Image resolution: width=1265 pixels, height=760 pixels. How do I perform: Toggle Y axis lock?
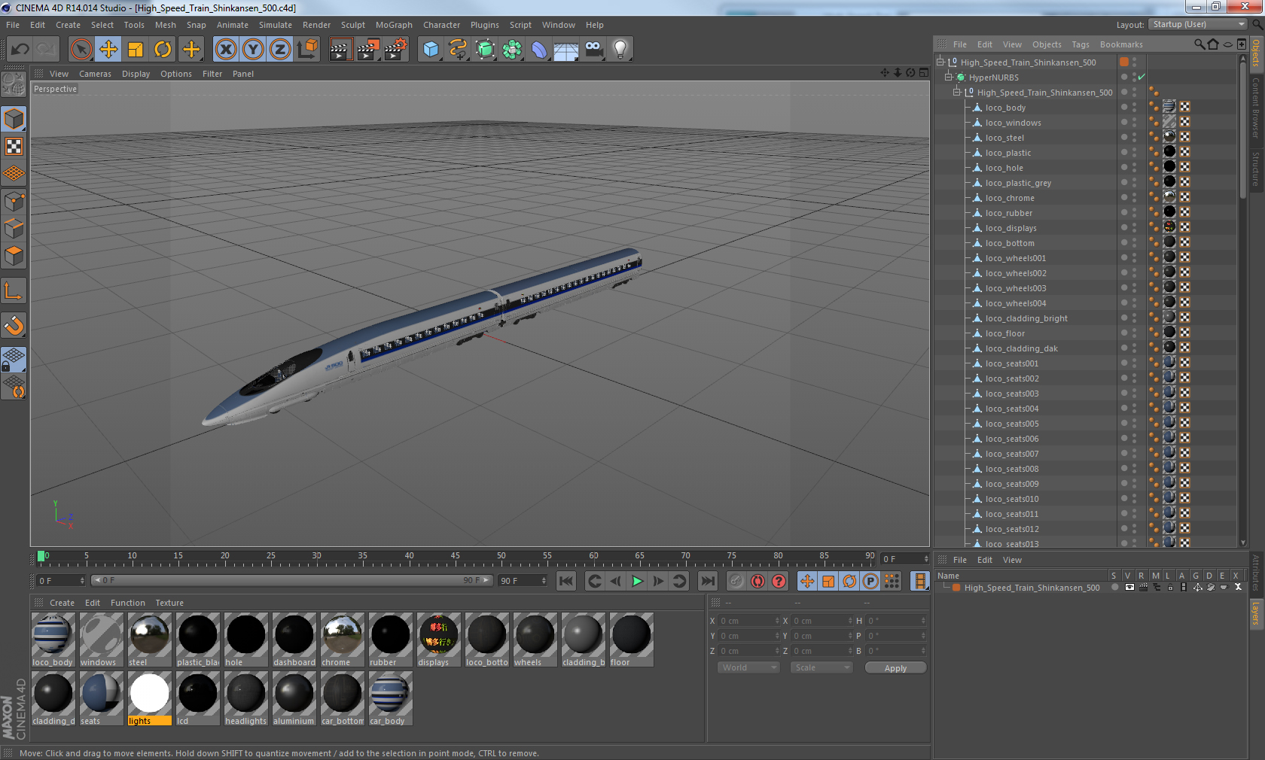(x=253, y=50)
